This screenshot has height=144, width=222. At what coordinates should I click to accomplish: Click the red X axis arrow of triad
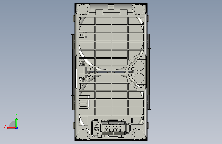point(11,128)
